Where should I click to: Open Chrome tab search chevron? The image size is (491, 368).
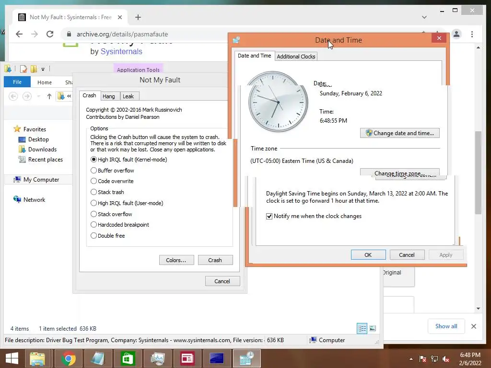[424, 17]
